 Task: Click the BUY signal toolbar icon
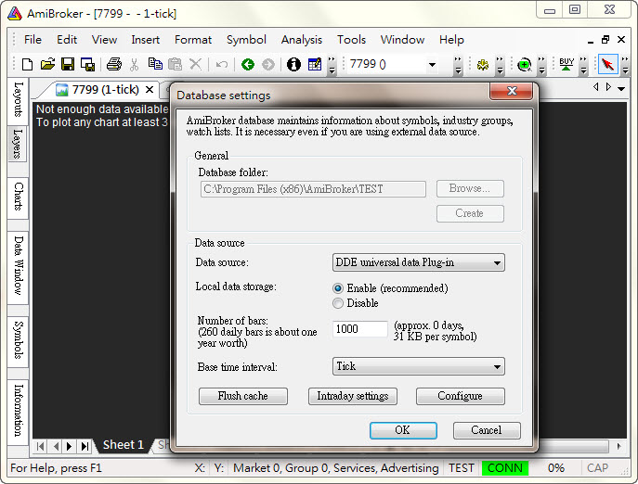[566, 64]
